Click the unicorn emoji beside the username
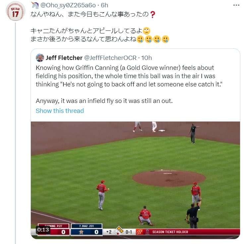Viewport: 243px width, 244px height. 35,5
